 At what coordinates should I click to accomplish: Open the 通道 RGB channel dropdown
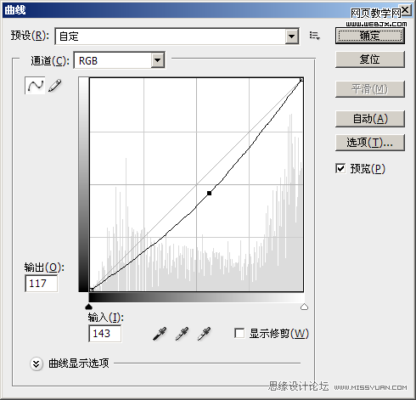[120, 60]
